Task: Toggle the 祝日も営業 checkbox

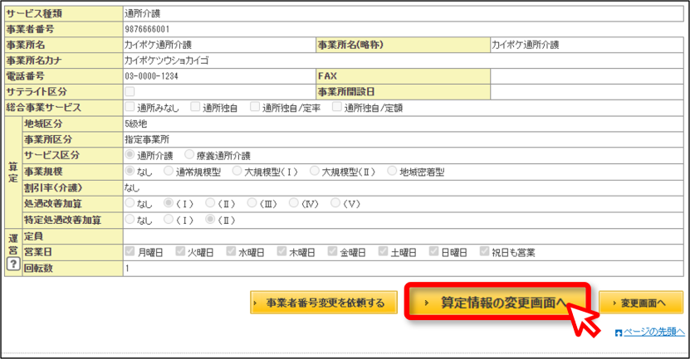Action: pos(485,251)
